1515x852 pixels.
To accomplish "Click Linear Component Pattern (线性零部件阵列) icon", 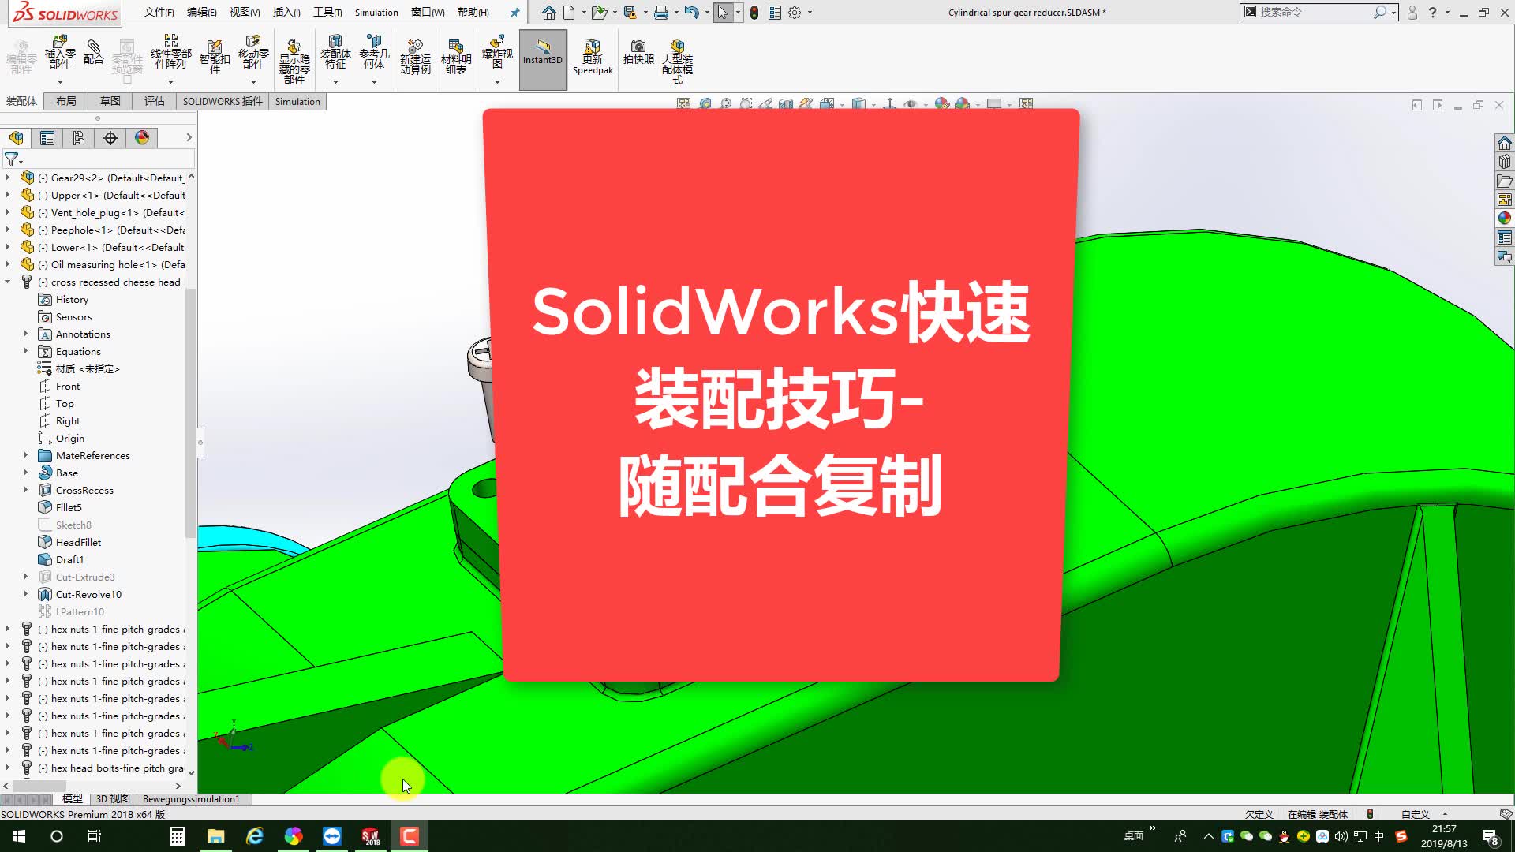I will (x=170, y=52).
